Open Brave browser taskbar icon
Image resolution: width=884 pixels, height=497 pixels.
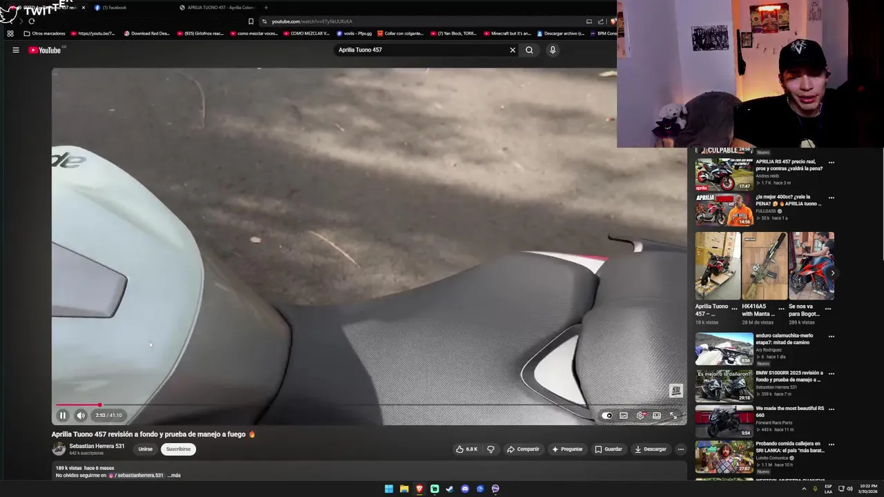pos(419,489)
